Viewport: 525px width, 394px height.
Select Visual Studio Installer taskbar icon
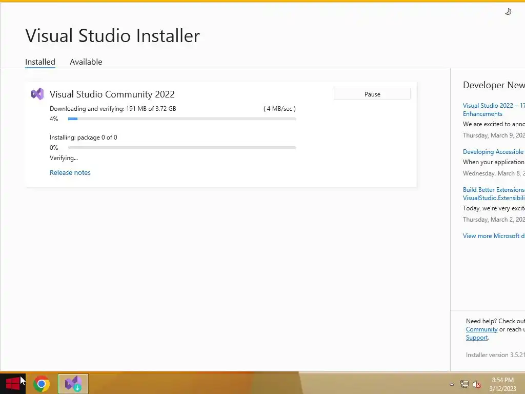[73, 384]
